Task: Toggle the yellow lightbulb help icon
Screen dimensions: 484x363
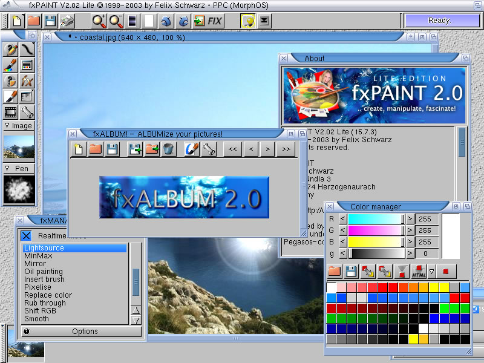Action: tap(248, 21)
